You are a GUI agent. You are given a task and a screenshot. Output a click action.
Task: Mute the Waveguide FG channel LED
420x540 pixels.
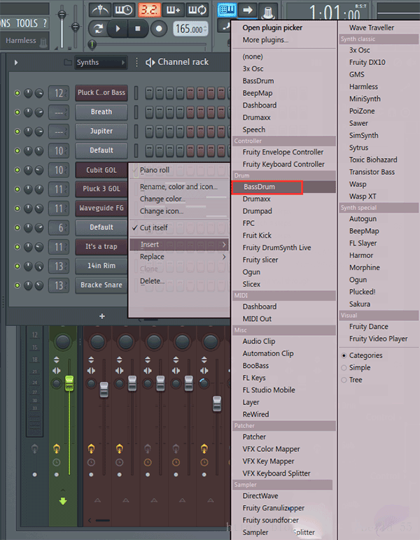17,208
